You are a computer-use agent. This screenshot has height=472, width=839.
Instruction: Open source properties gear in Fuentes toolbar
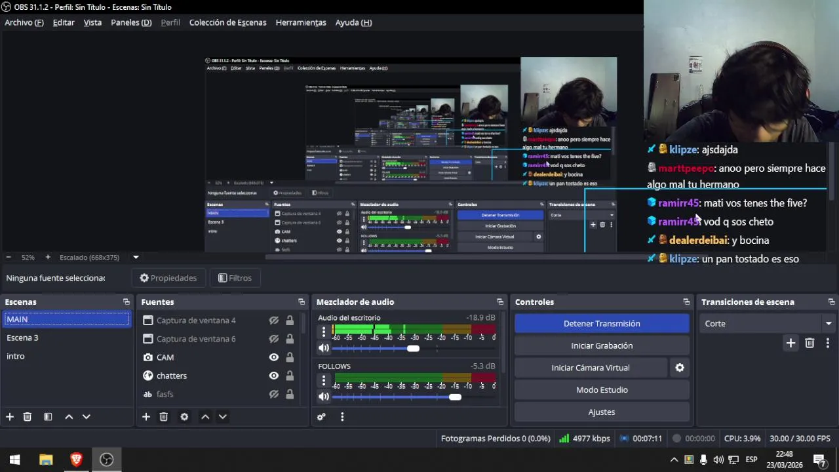(x=184, y=417)
